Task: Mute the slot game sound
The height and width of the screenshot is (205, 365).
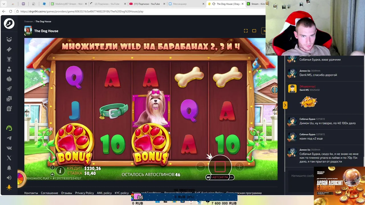Action: [52, 174]
